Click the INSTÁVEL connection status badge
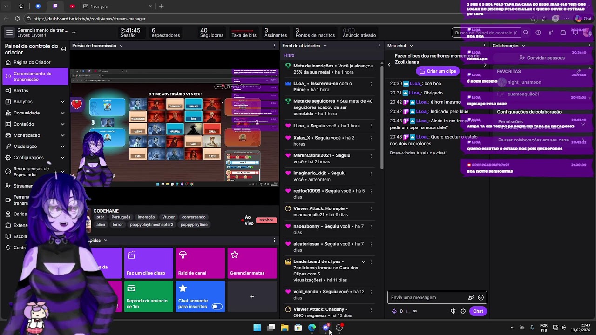 (266, 221)
